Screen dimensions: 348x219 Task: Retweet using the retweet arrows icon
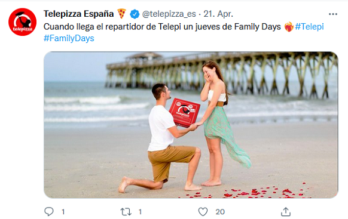tap(126, 212)
